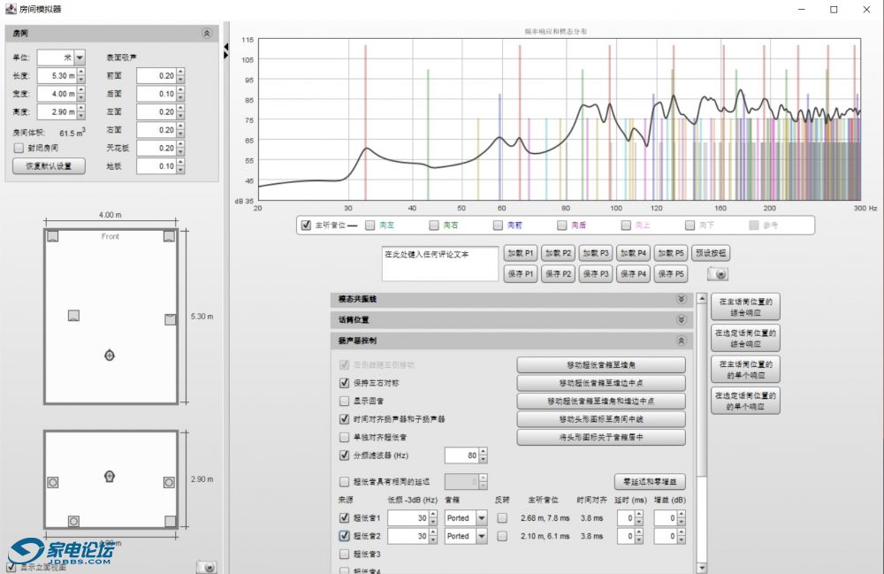
Task: Open the 超低音1 Ported type dropdown
Action: (x=481, y=517)
